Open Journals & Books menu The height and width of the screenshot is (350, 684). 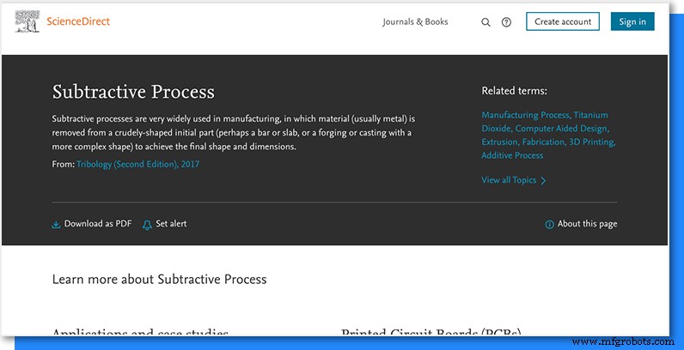pos(415,22)
